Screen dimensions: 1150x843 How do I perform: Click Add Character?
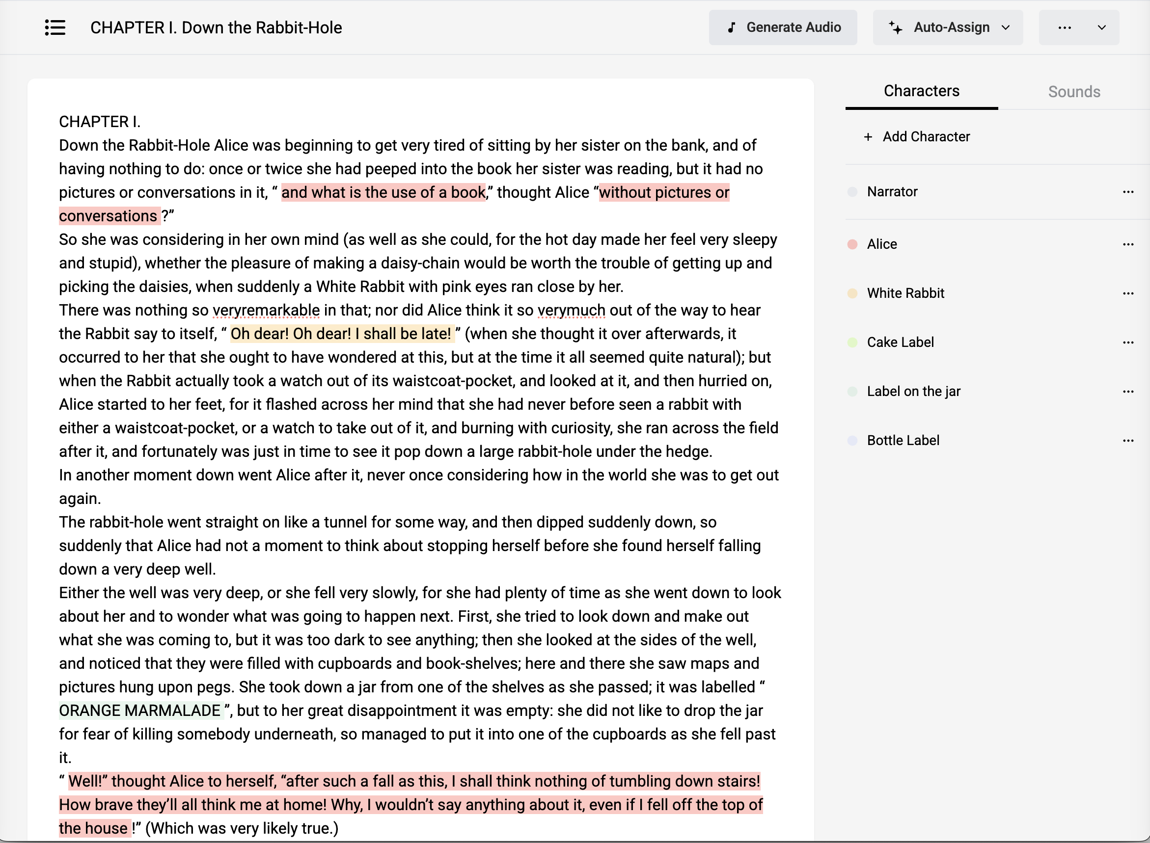click(917, 136)
